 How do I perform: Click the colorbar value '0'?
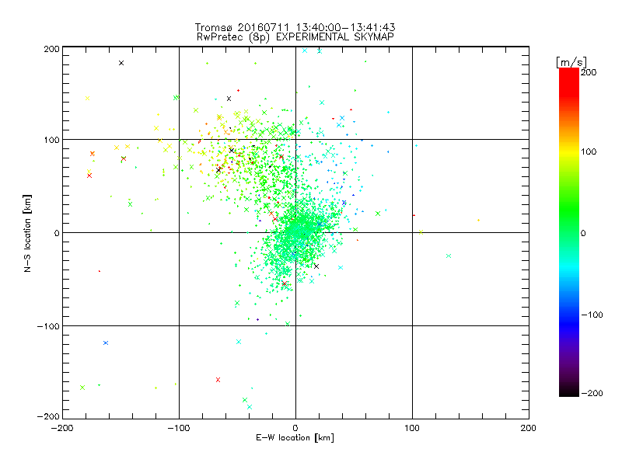583,233
